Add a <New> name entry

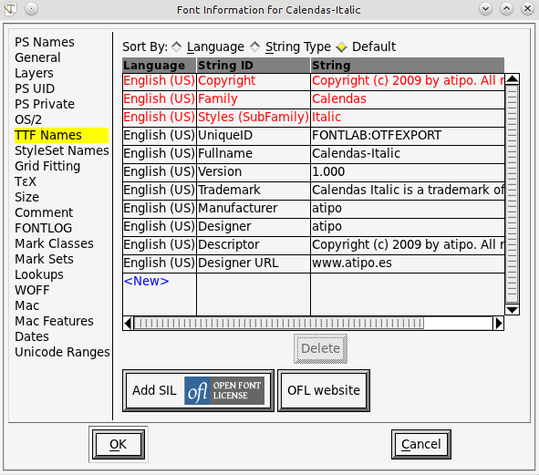click(147, 281)
